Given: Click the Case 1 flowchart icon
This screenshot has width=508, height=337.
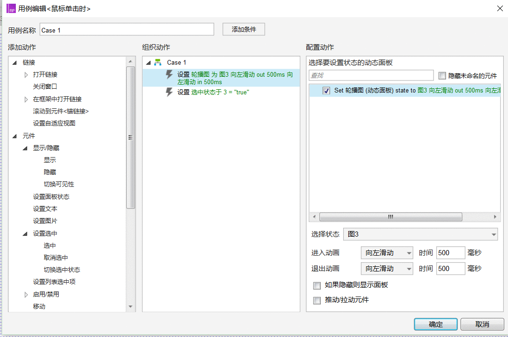Looking at the screenshot, I should (x=158, y=62).
